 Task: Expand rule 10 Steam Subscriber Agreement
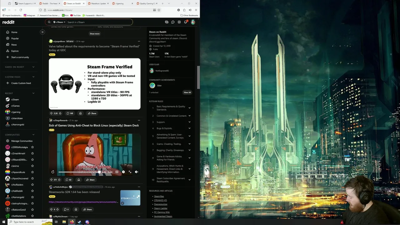pos(189,180)
